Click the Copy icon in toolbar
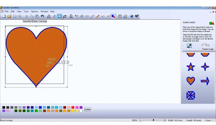The height and width of the screenshot is (125, 216). tap(32, 16)
